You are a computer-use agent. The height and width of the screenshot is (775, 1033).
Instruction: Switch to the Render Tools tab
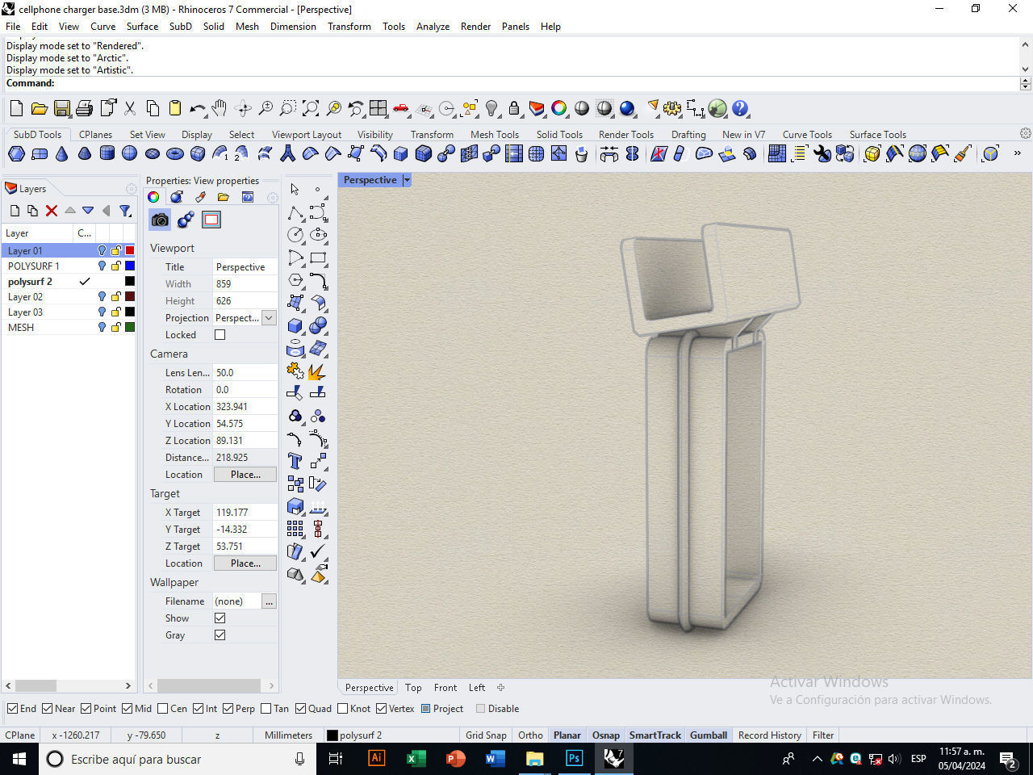625,135
